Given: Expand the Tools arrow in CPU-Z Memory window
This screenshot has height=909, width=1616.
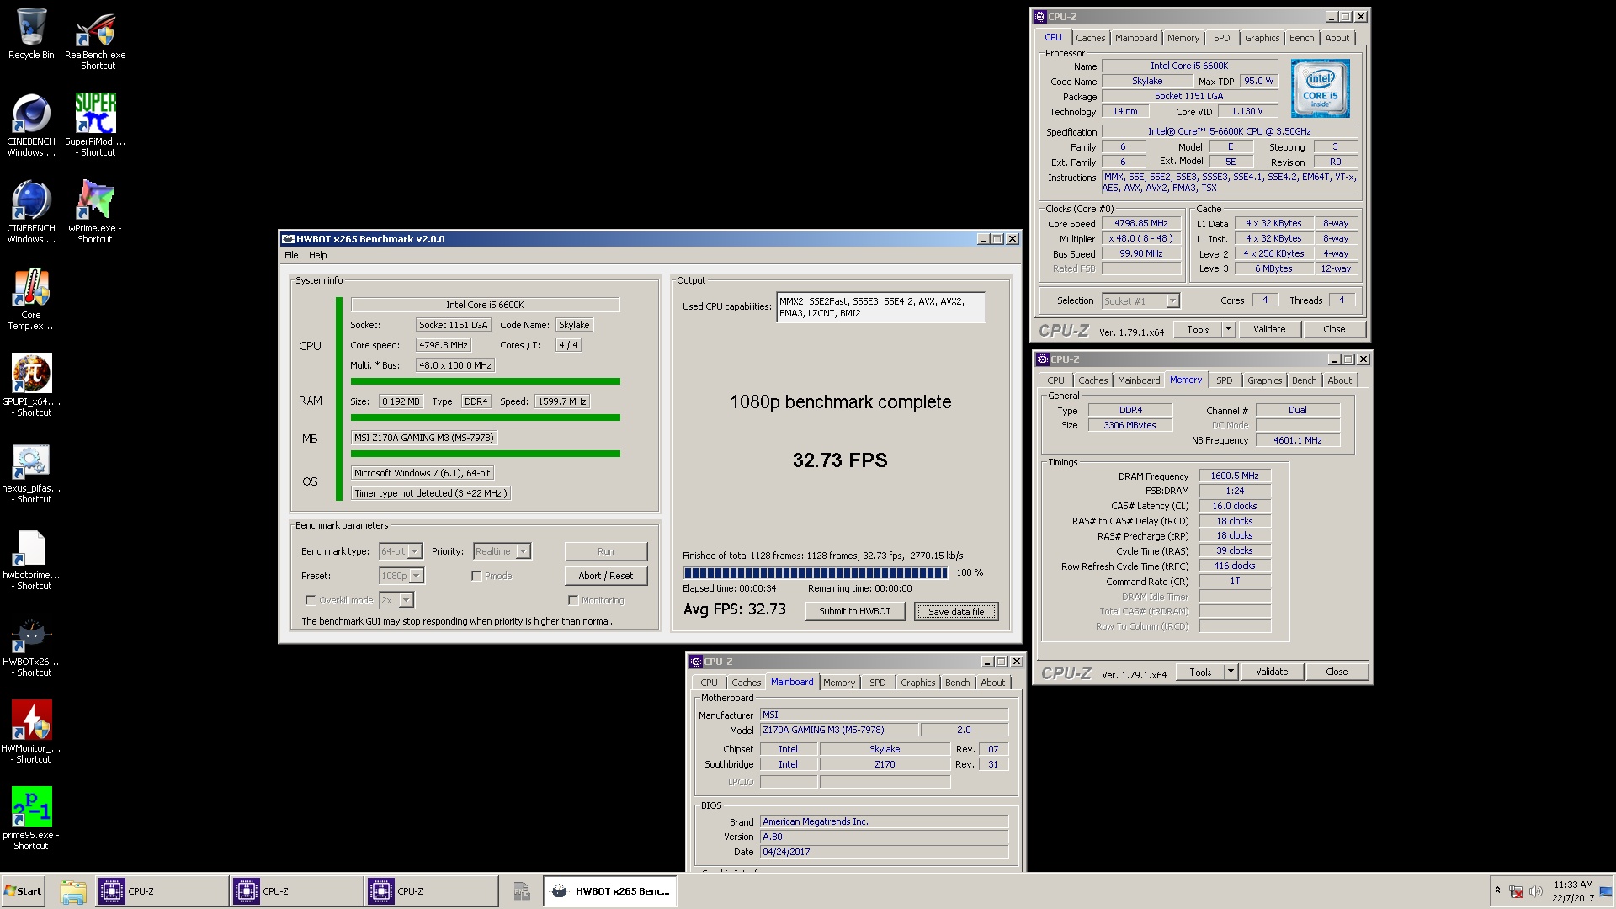Looking at the screenshot, I should click(x=1231, y=672).
